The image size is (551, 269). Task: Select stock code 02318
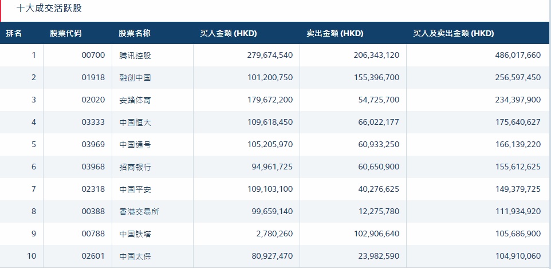click(93, 189)
